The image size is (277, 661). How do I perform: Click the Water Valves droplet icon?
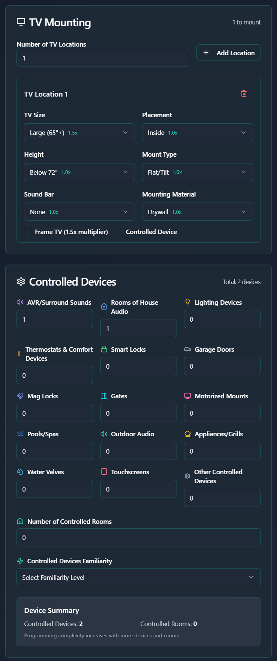point(20,472)
